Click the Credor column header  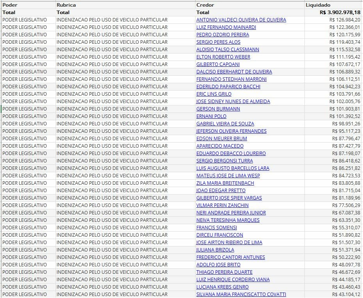[x=205, y=5]
